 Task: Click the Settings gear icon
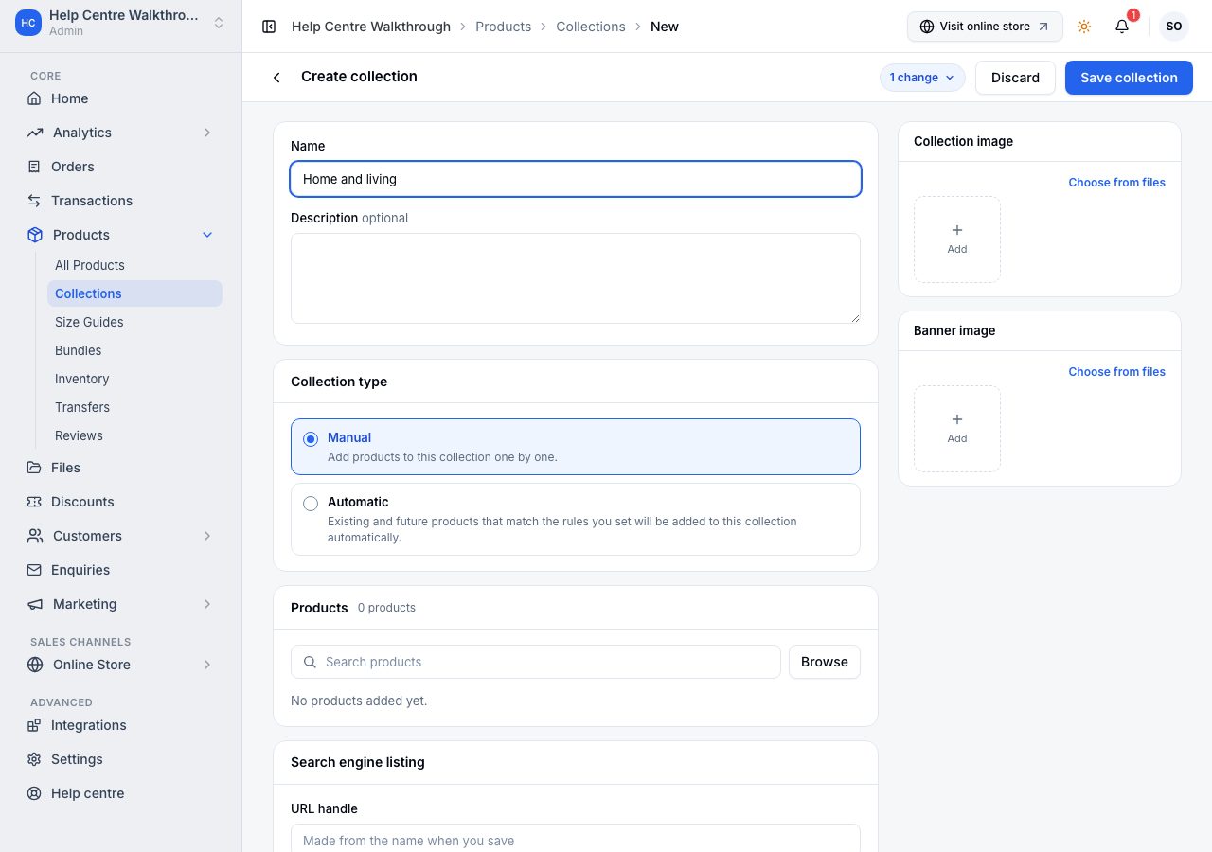click(34, 759)
